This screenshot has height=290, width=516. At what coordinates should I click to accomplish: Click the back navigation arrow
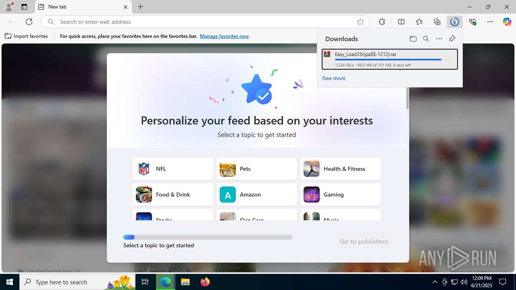point(11,22)
